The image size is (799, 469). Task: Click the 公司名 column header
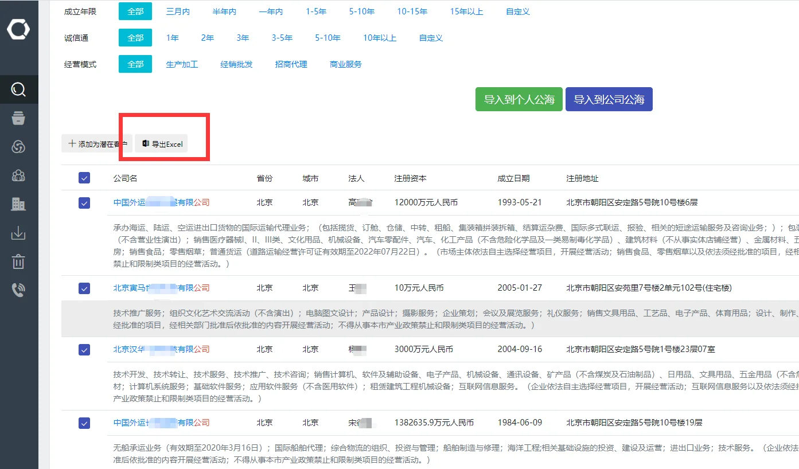125,178
